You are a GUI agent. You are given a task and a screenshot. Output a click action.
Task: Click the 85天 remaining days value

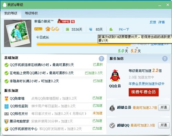coord(99,30)
